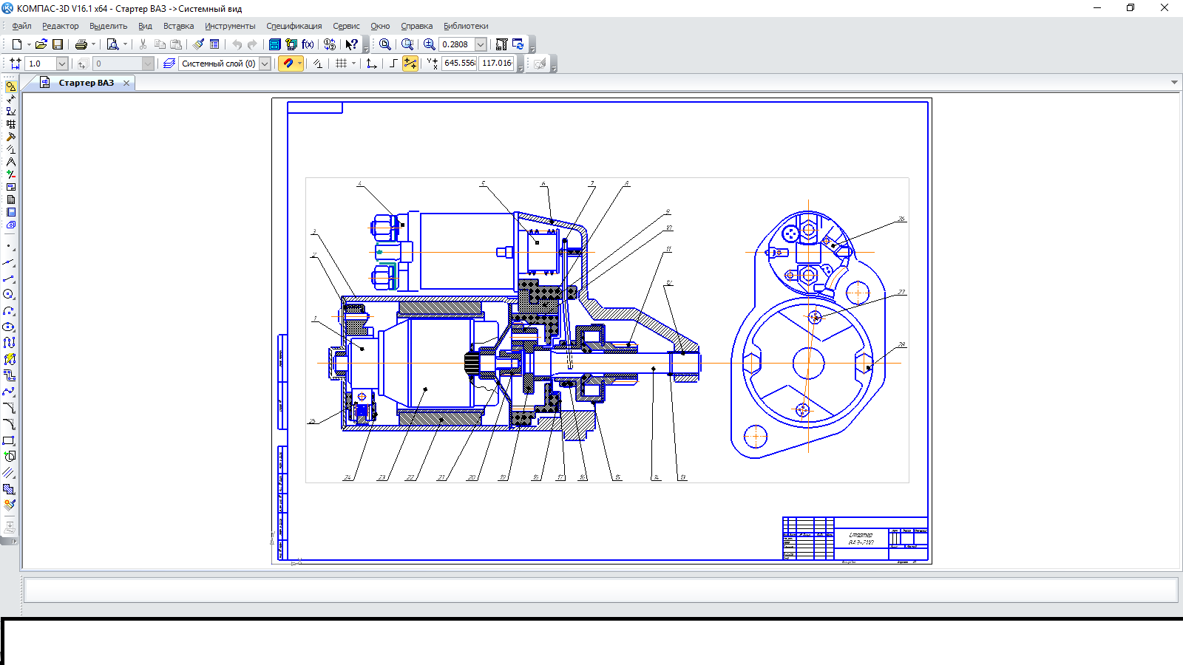The height and width of the screenshot is (665, 1183).
Task: Open the Системный слой layer dropdown
Action: pos(265,64)
